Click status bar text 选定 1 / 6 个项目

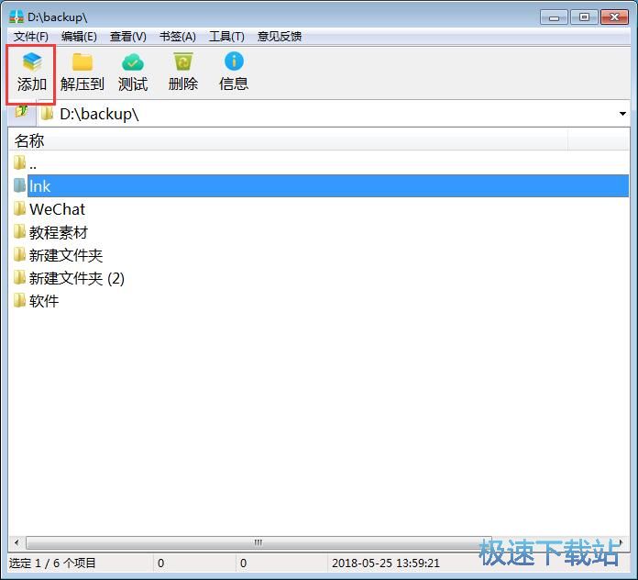point(52,563)
